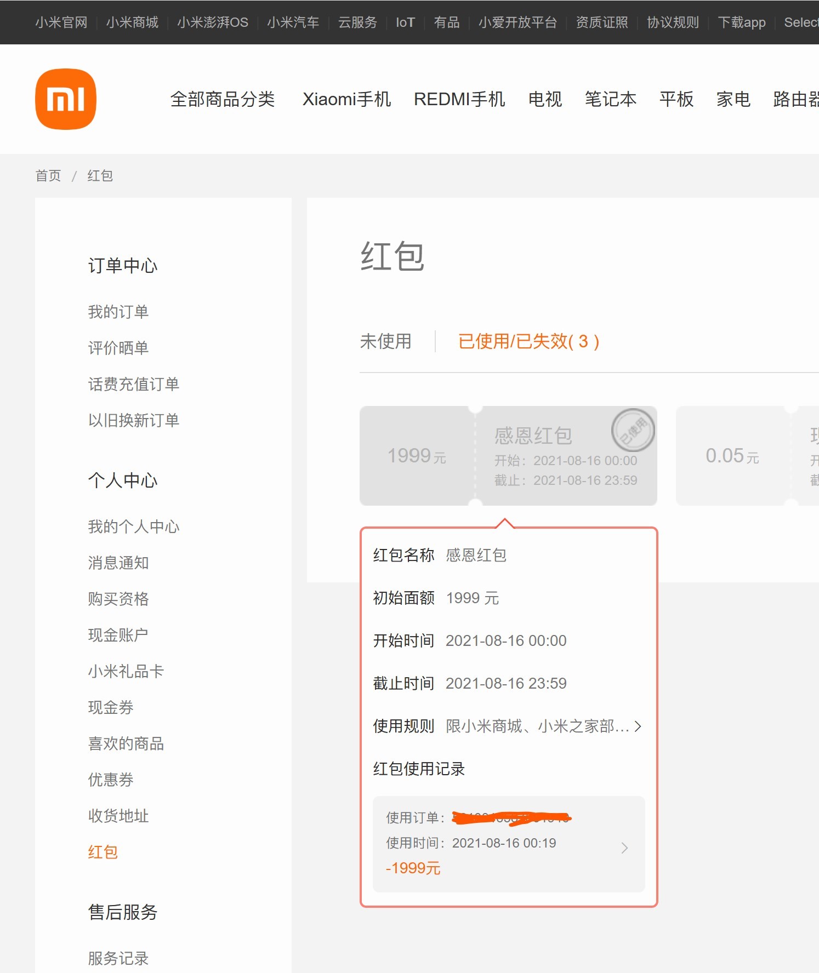Click the 红包使用记录 heading
This screenshot has width=819, height=973.
419,769
